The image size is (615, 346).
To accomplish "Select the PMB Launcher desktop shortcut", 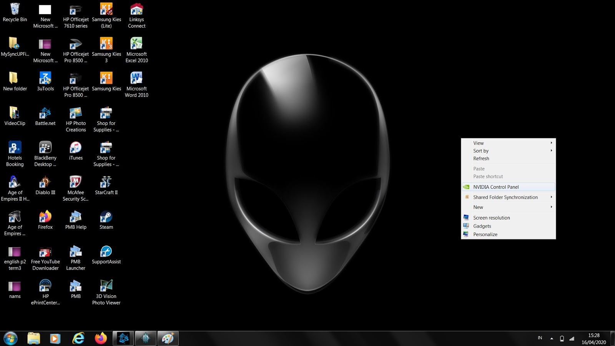I will [x=76, y=258].
